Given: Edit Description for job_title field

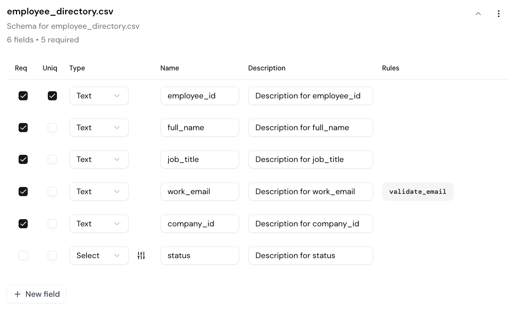Looking at the screenshot, I should [x=310, y=159].
